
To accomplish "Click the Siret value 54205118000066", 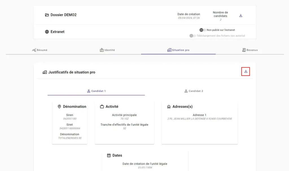I will [70, 128].
